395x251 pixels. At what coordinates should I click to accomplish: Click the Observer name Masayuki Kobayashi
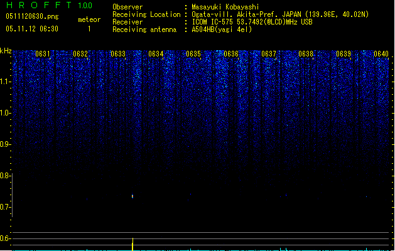point(225,7)
